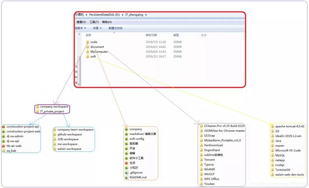Expand the arrow after PersistentDataDisk (D:)
This screenshot has width=309, height=188.
click(x=122, y=15)
